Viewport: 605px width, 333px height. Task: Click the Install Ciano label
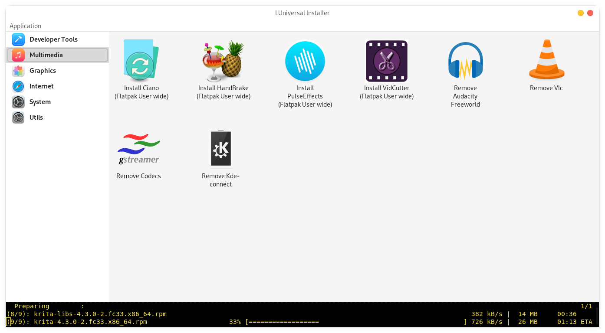click(x=141, y=92)
